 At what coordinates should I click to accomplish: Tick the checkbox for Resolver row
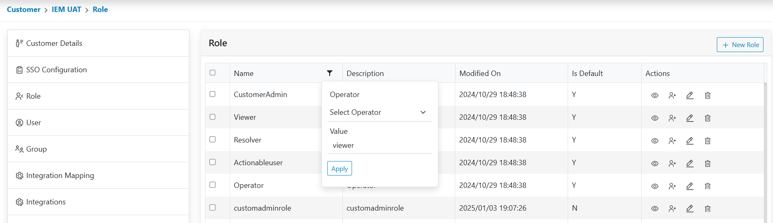[213, 140]
